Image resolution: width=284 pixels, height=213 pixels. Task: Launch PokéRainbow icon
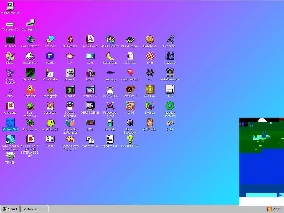(170, 73)
